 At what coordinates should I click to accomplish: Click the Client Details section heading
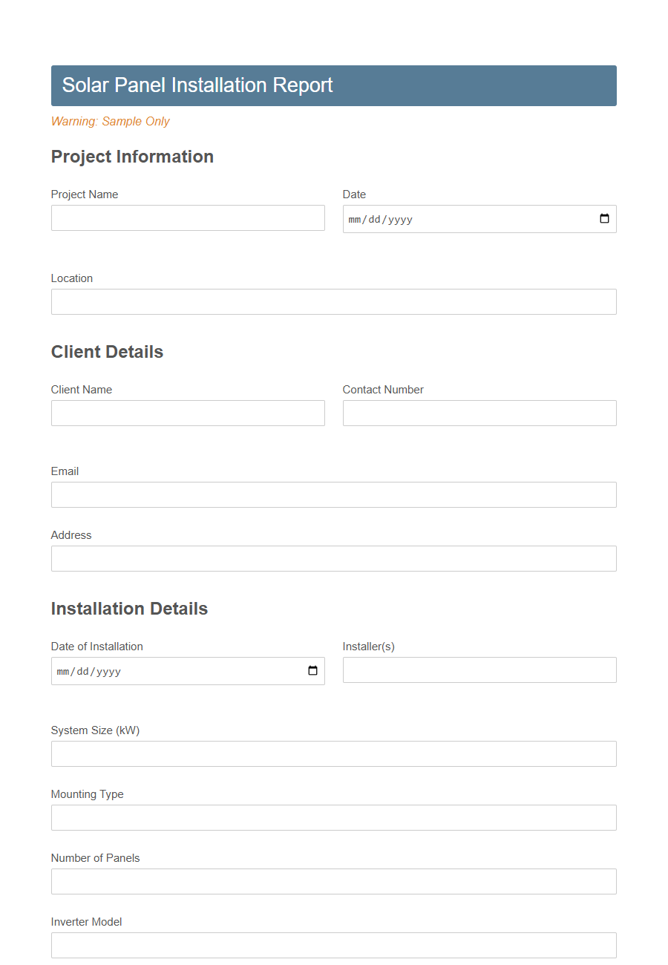[x=107, y=352]
